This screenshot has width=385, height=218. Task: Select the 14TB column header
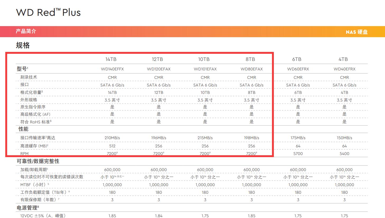(111, 59)
